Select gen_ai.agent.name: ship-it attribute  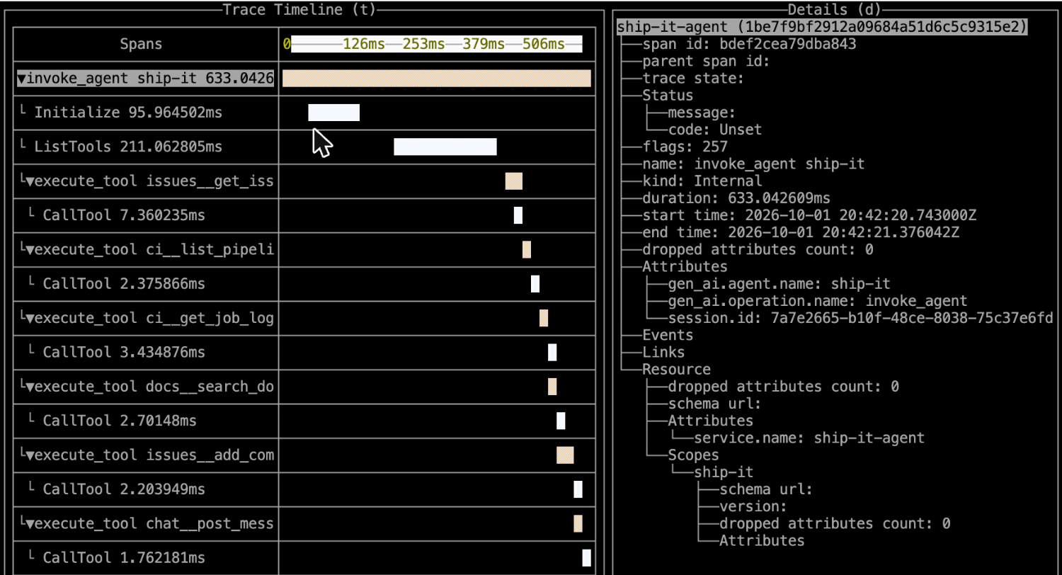780,283
